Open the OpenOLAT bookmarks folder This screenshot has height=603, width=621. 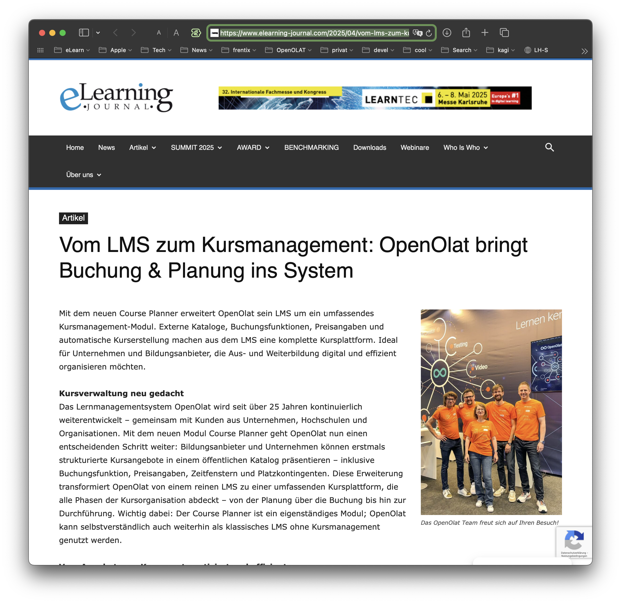(288, 50)
